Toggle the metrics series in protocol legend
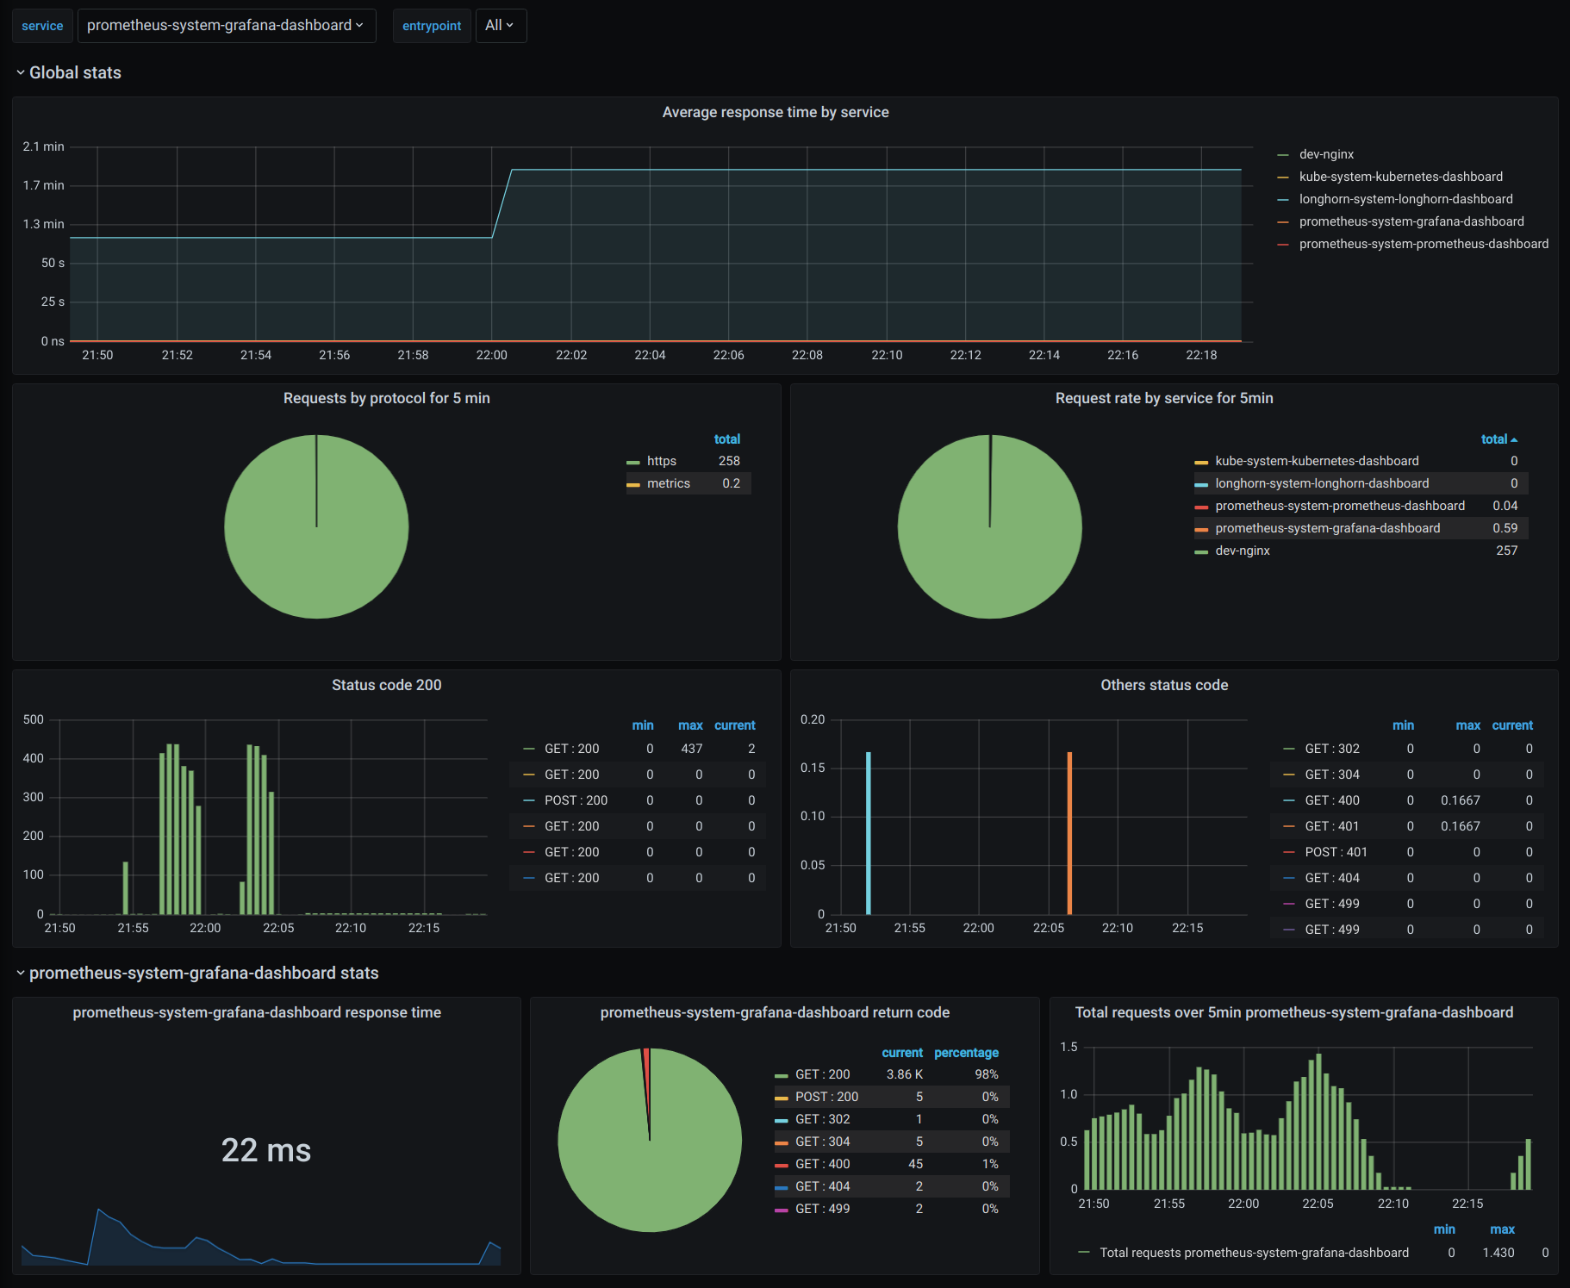 pos(668,484)
